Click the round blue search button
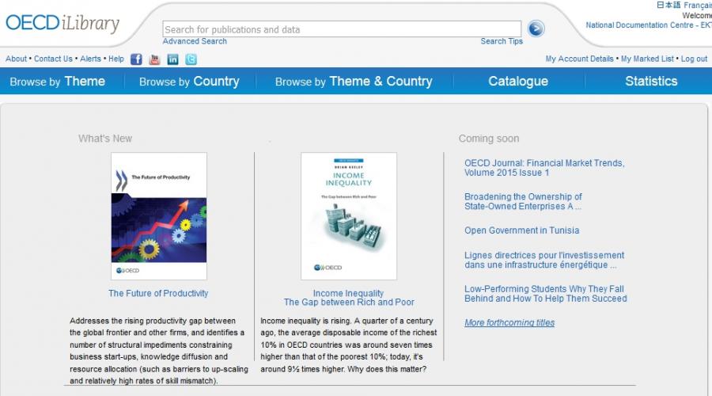The height and width of the screenshot is (396, 712). 536,29
